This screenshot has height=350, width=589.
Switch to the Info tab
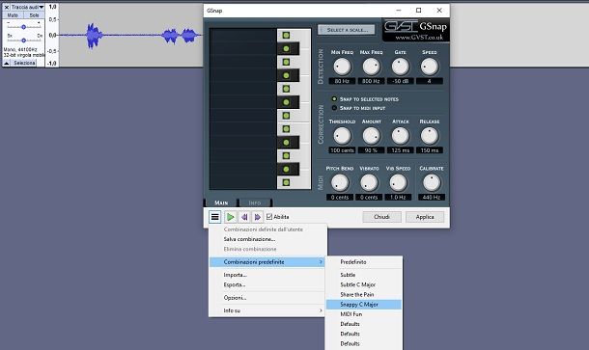coord(254,202)
